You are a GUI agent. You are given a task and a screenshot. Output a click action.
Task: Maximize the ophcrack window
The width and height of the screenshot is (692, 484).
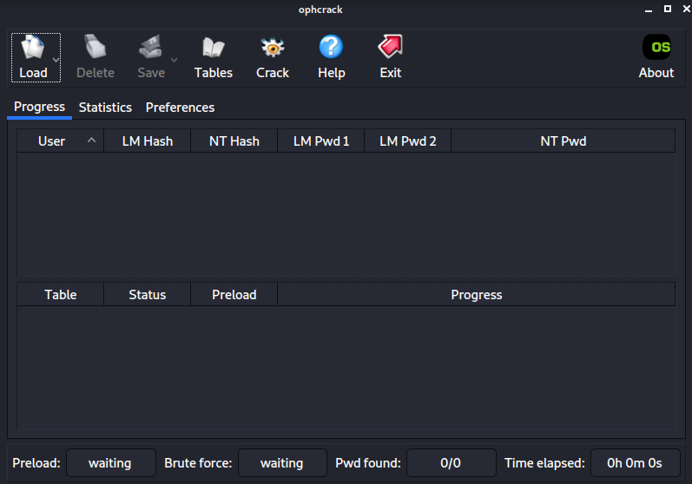(667, 9)
